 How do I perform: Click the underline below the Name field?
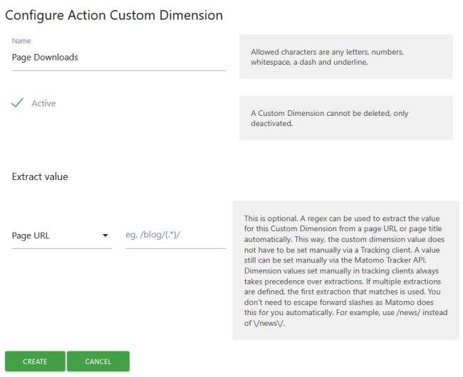pyautogui.click(x=118, y=70)
